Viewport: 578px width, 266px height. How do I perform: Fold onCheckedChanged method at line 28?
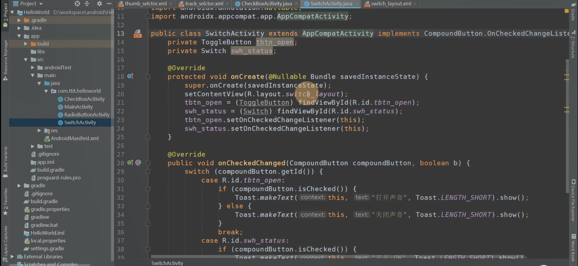148,163
